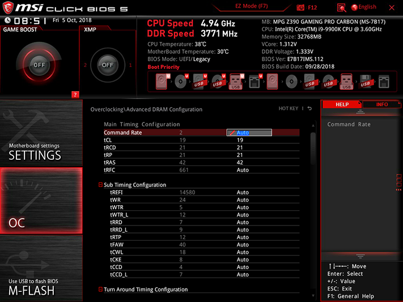Select UEFI network boot device icon
Screen dimensions: 403x302
(255, 82)
